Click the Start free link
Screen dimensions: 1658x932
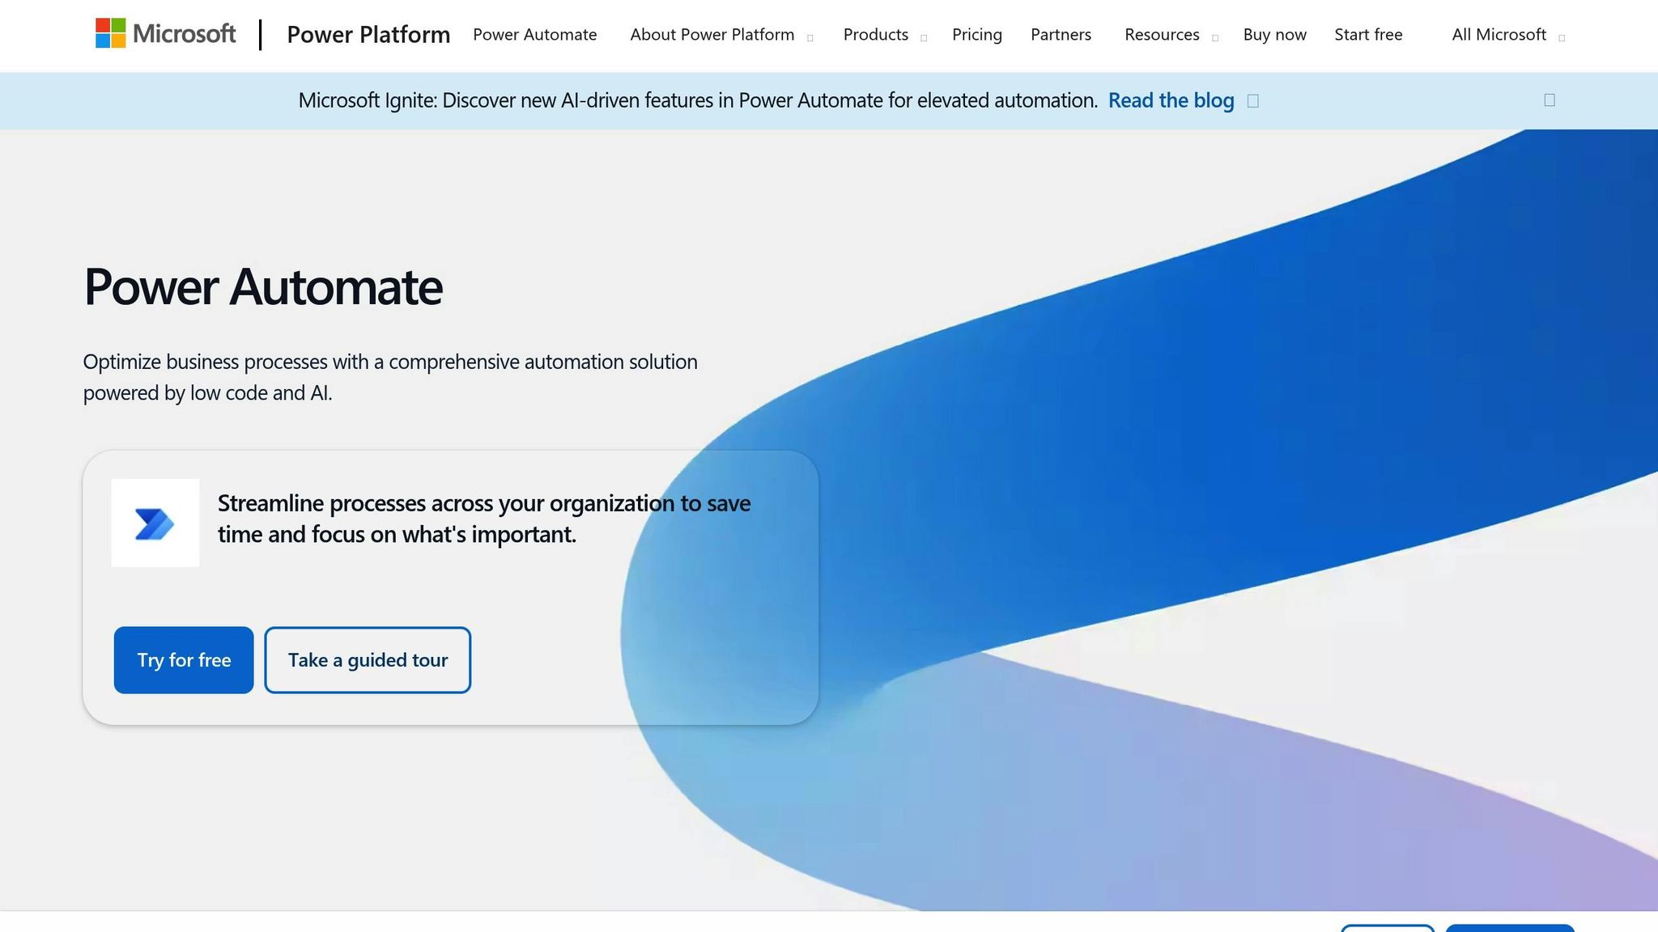(1368, 35)
